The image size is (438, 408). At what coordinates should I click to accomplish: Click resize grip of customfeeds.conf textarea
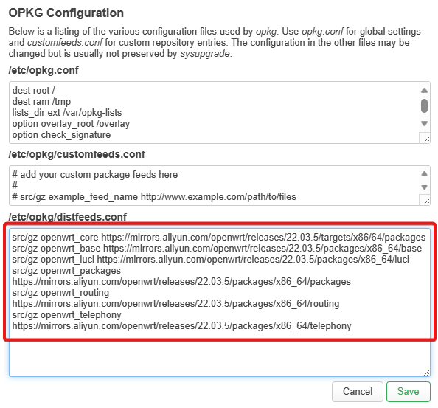[426, 201]
